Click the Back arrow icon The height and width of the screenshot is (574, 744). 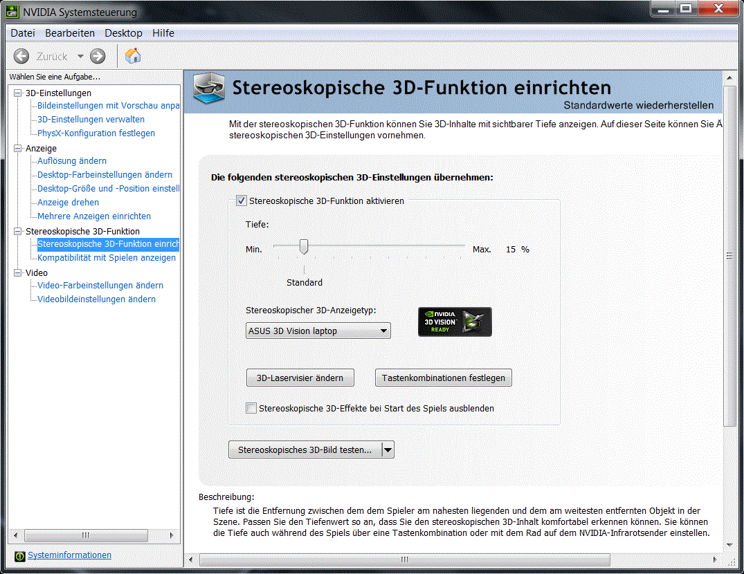21,57
